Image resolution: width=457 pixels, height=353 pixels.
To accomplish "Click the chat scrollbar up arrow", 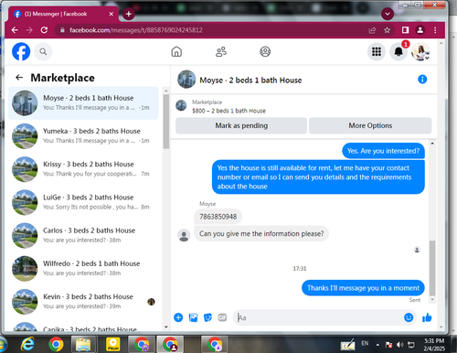I will (x=432, y=143).
